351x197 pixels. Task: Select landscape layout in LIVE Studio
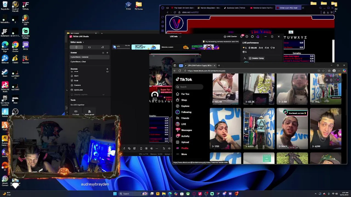[89, 47]
